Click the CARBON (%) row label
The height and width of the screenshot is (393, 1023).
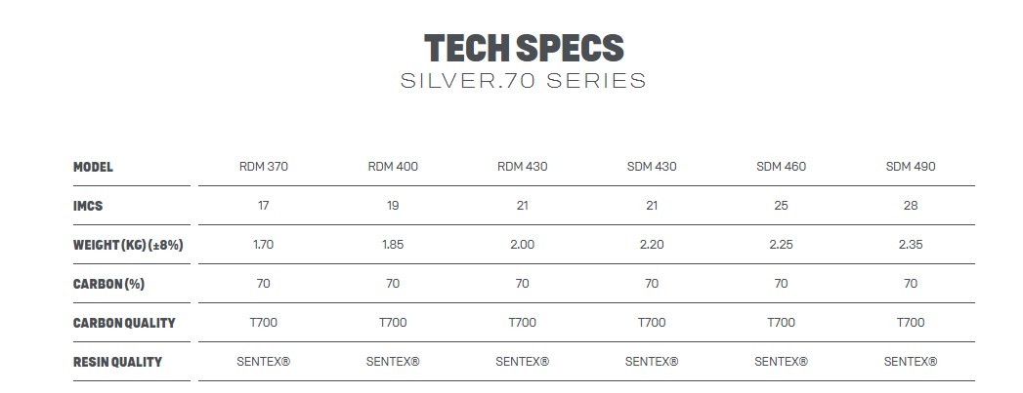107,284
